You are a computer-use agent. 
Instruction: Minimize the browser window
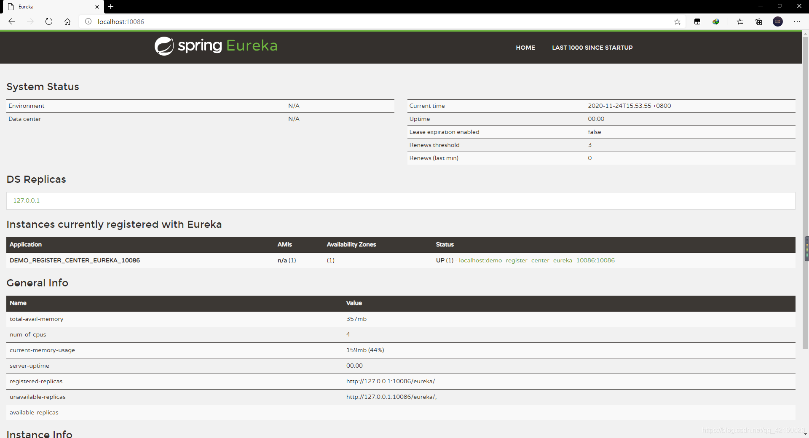click(x=761, y=6)
